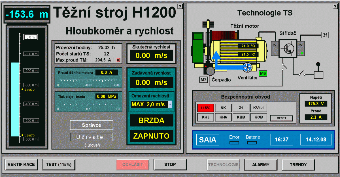Screen dimensions: 340x177
Task: Click the red 'c' reset icon next to Max.proud
Action: coord(118,60)
